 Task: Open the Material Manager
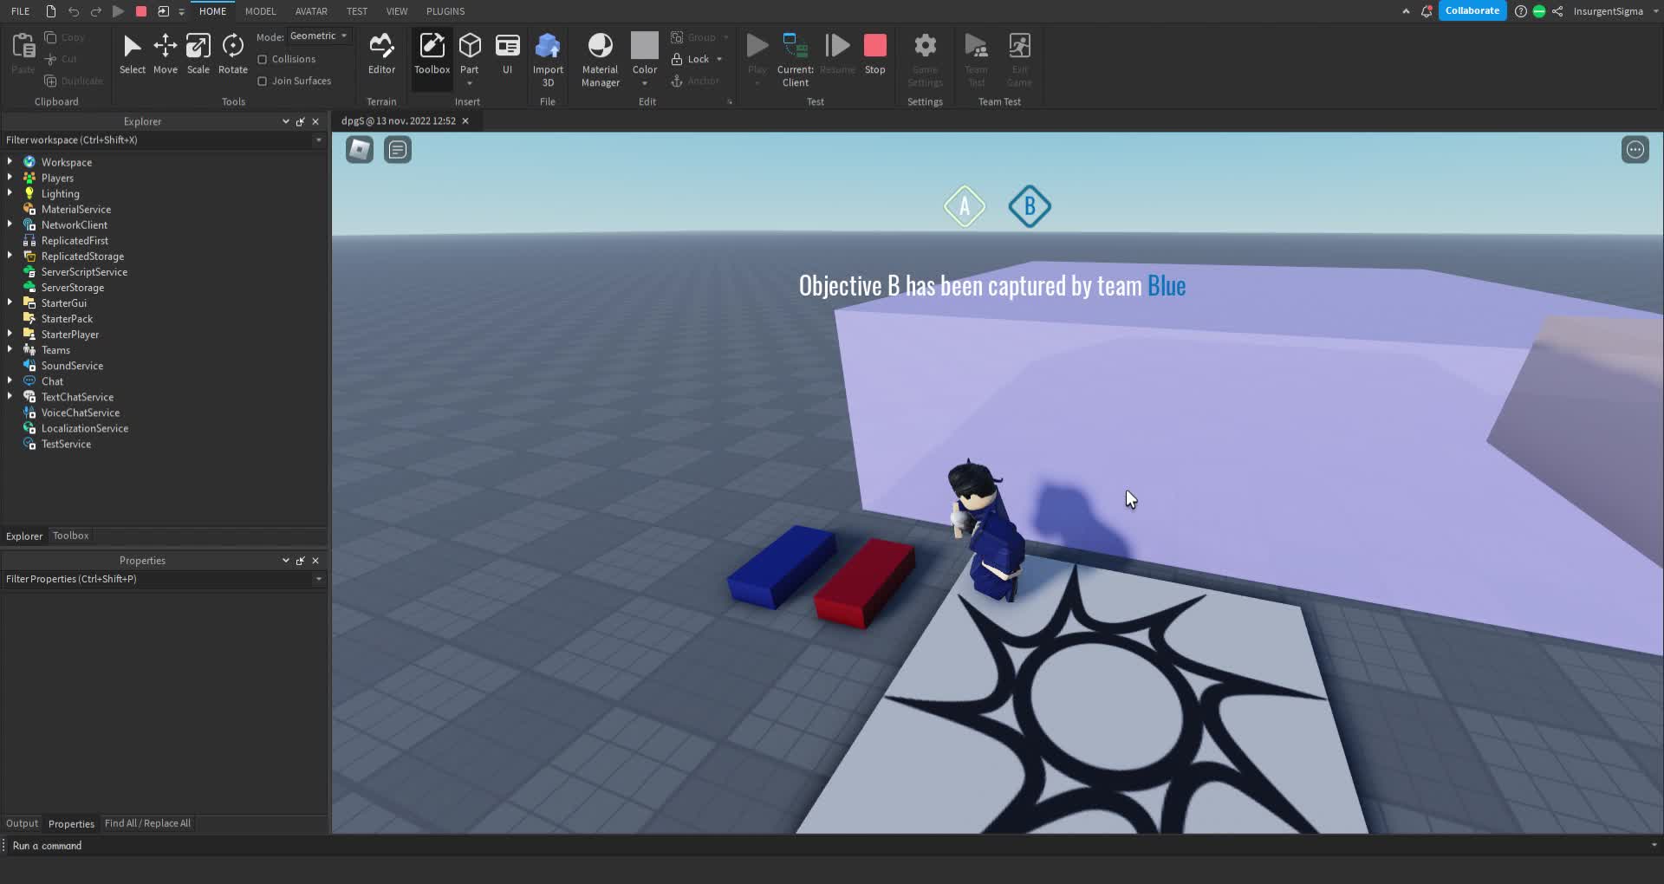click(x=600, y=56)
